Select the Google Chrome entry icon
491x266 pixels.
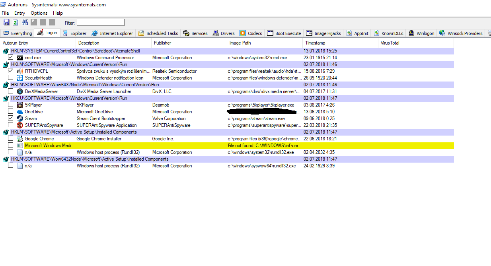click(x=20, y=139)
